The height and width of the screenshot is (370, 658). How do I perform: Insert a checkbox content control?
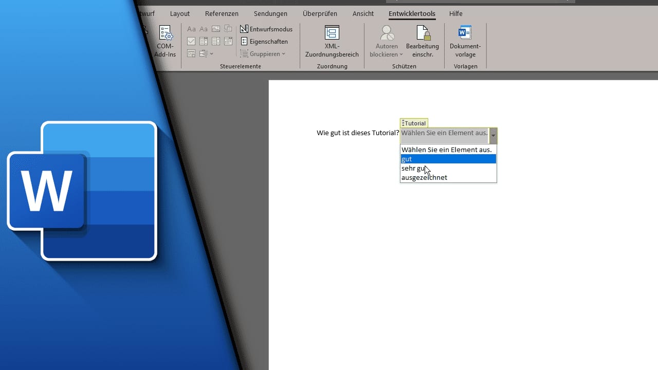pos(191,41)
